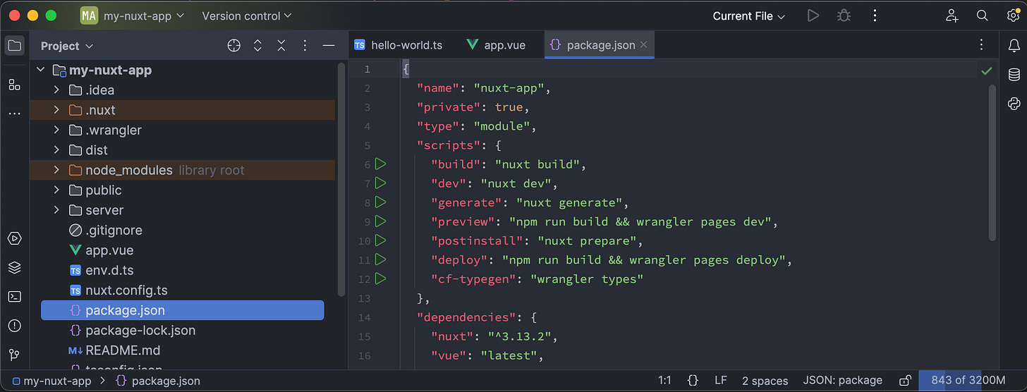
Task: Open IDE settings gear
Action: (x=1014, y=16)
